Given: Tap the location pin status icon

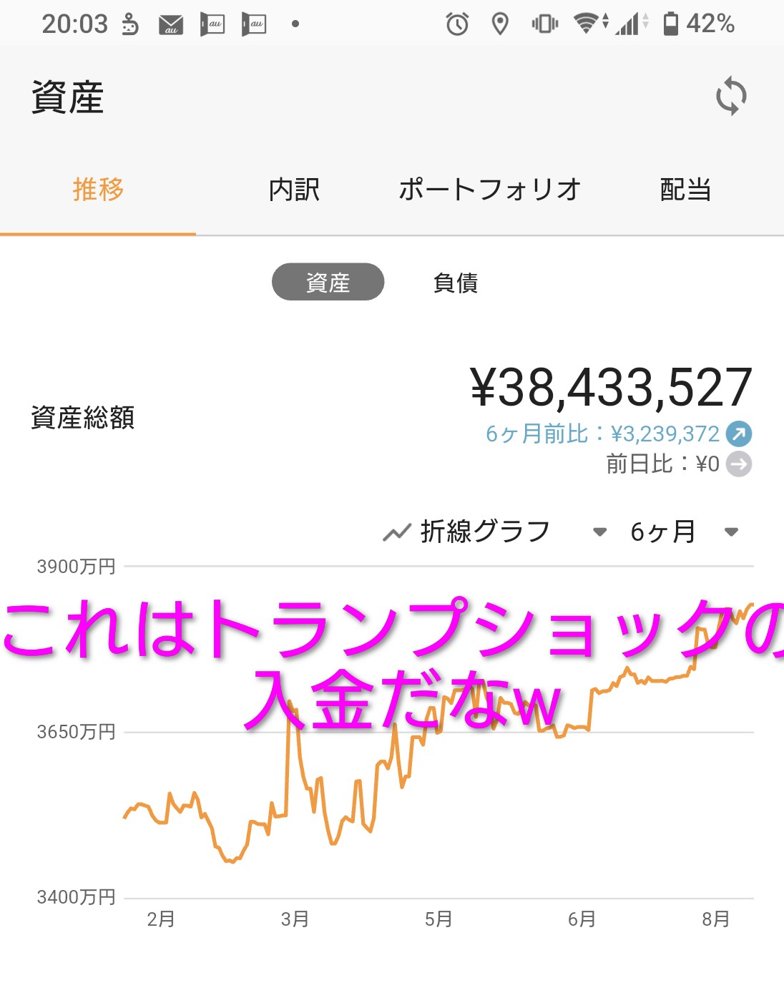Looking at the screenshot, I should [501, 24].
